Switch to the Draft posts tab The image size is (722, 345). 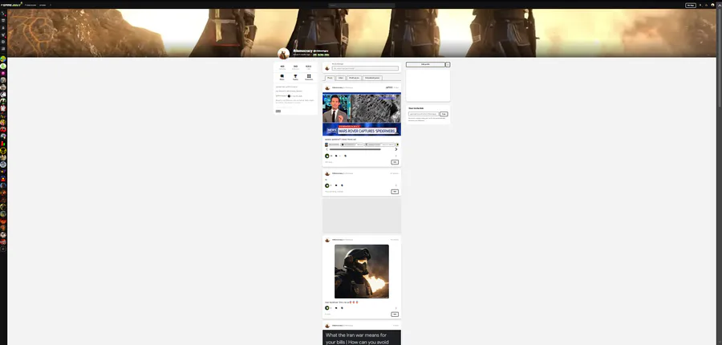point(354,78)
